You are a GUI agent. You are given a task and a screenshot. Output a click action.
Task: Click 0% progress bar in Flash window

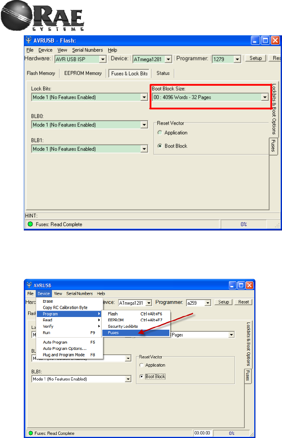(x=244, y=224)
